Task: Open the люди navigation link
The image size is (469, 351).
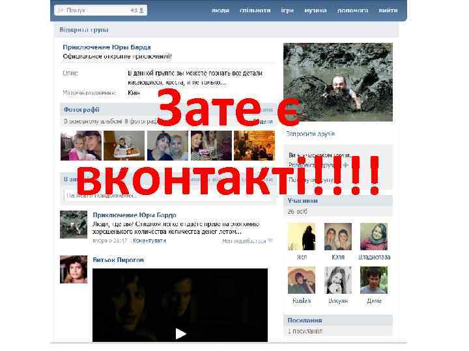Action: 220,10
